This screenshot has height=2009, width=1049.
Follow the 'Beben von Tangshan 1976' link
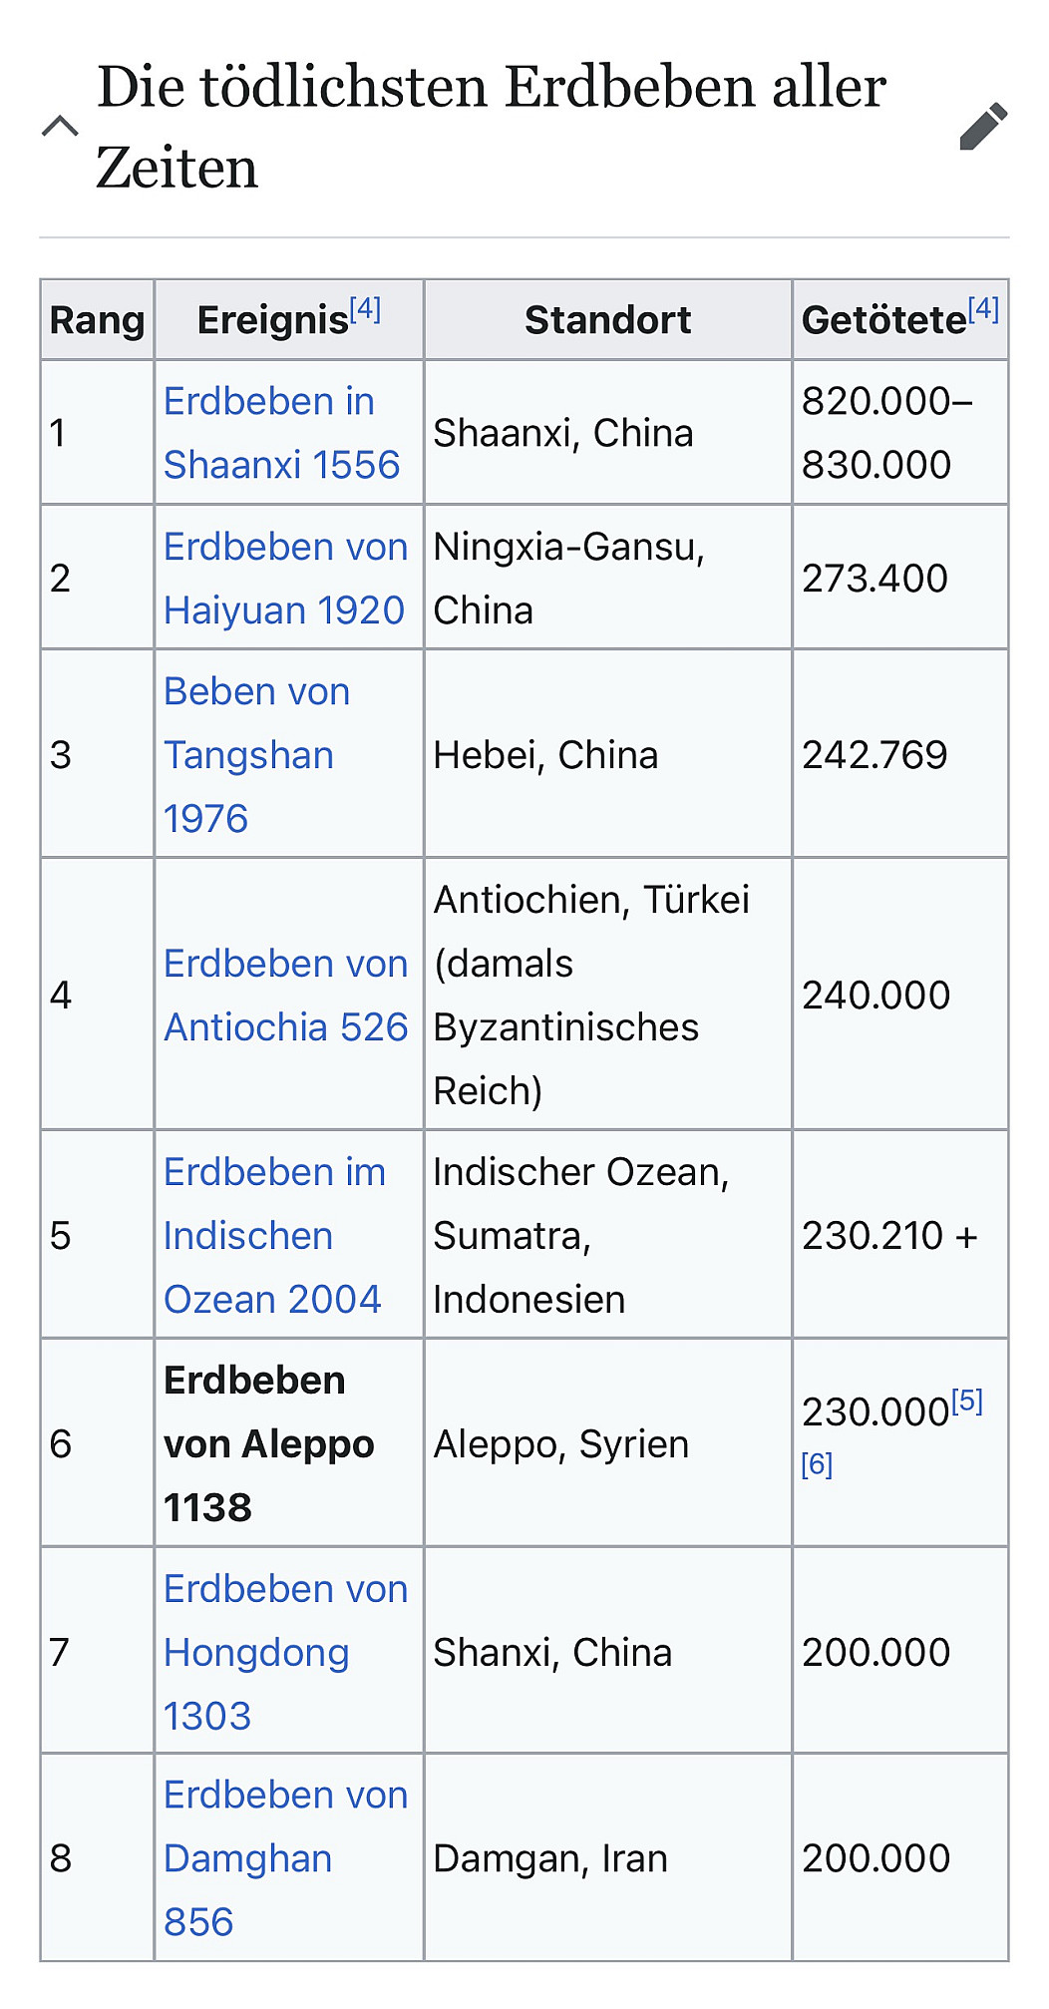255,755
